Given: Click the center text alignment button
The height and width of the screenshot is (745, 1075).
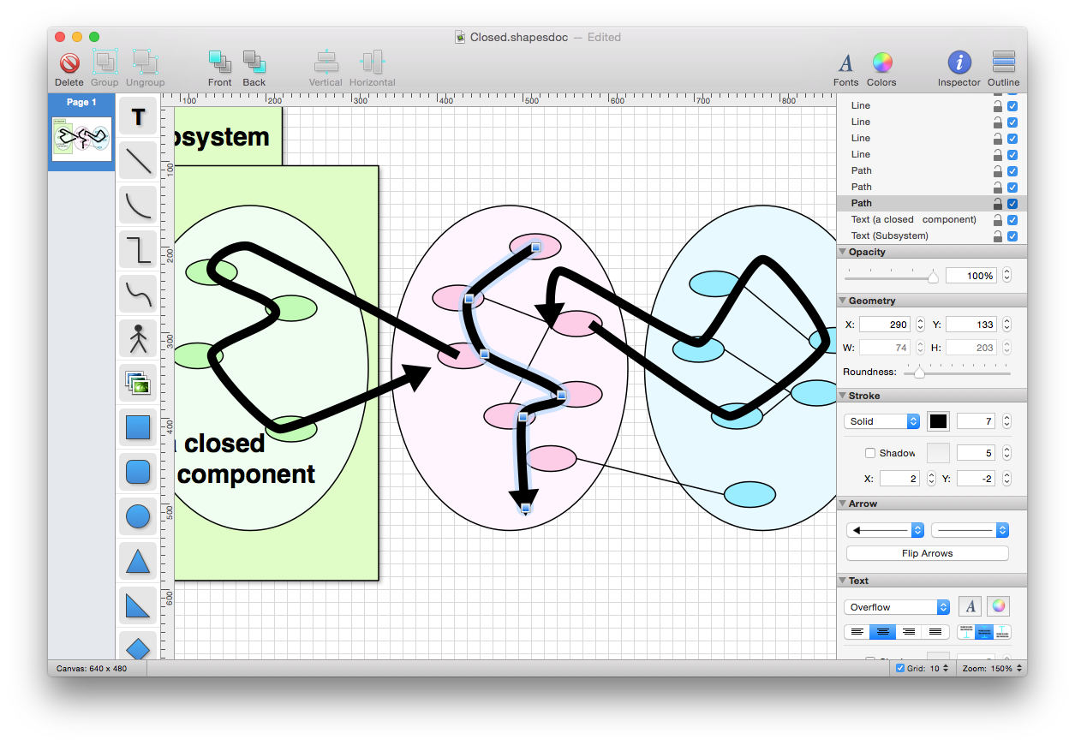Looking at the screenshot, I should (883, 631).
